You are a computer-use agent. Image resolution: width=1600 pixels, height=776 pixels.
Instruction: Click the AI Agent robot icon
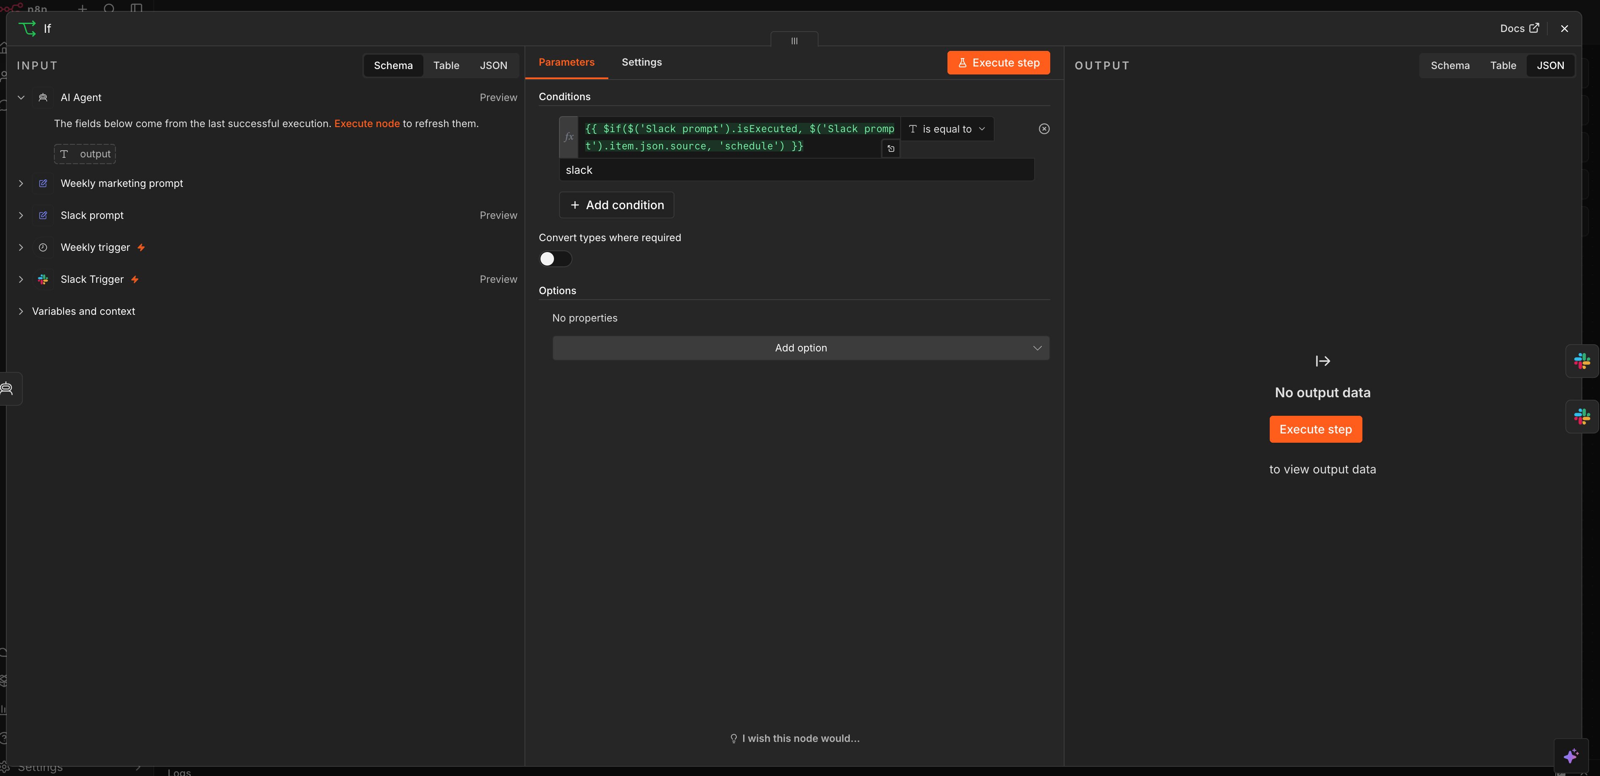click(x=43, y=97)
